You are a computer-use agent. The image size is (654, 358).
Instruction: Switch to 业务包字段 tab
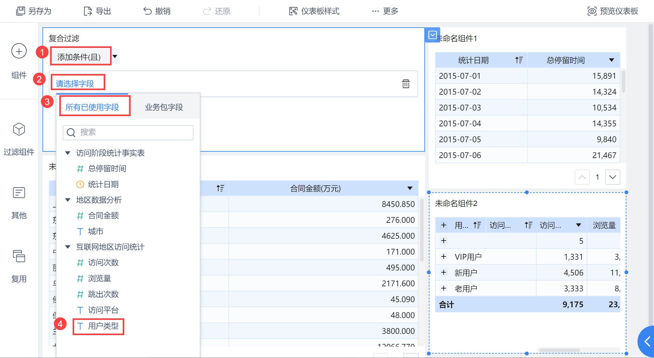(x=164, y=107)
